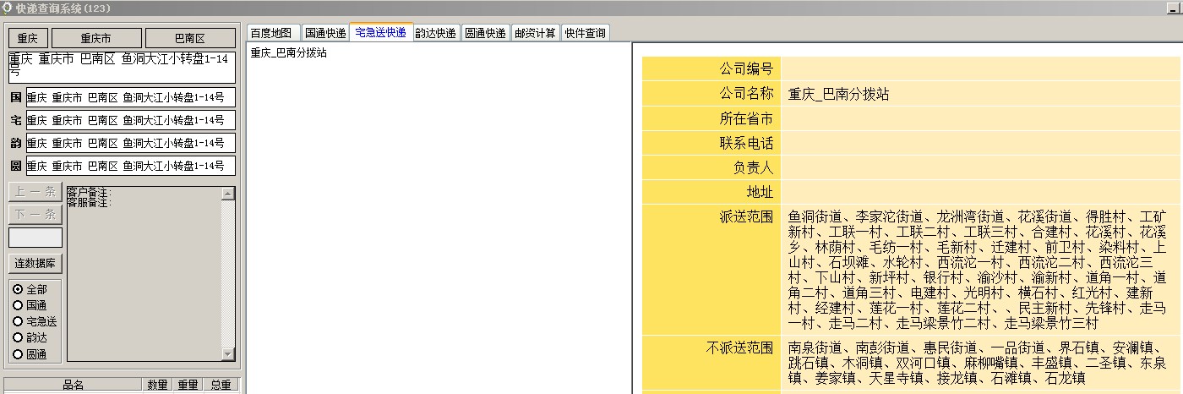This screenshot has height=394, width=1183.
Task: Click the 地址 label cell
Action: [x=711, y=191]
